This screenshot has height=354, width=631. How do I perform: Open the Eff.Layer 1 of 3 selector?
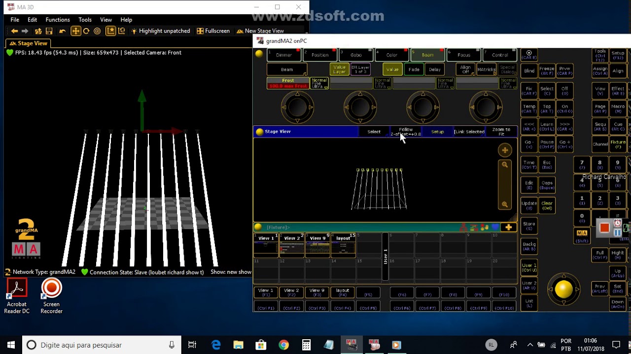tap(360, 69)
